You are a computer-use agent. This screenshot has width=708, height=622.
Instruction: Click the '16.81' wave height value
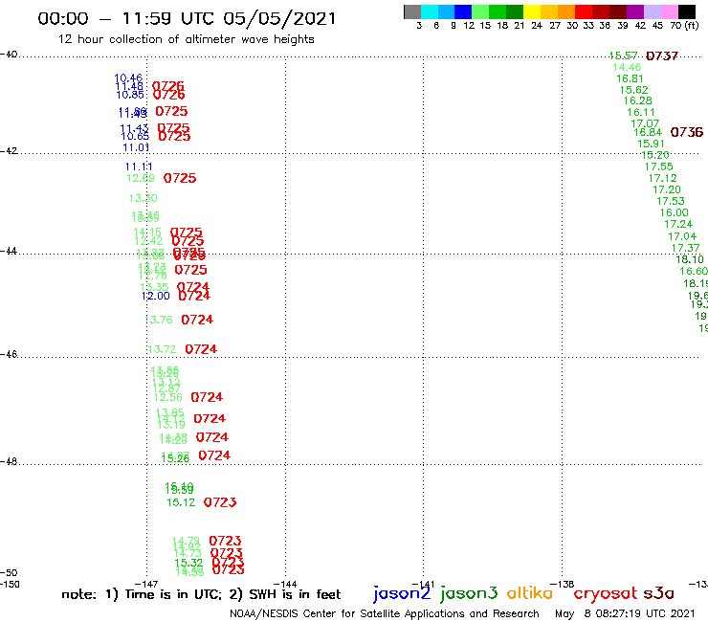coord(630,78)
